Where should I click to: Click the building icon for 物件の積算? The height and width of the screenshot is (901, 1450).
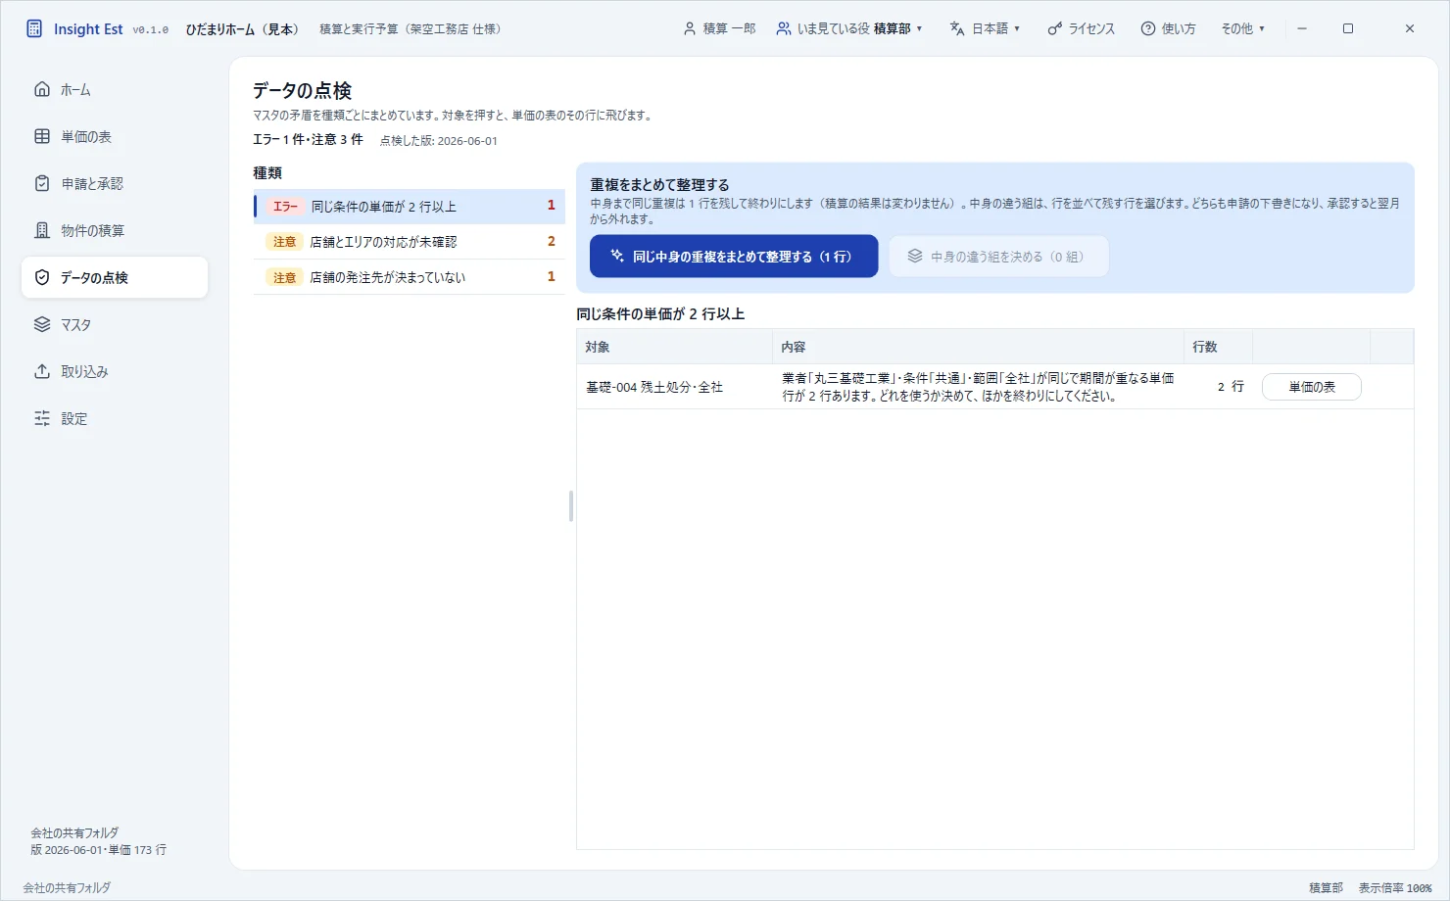tap(42, 230)
